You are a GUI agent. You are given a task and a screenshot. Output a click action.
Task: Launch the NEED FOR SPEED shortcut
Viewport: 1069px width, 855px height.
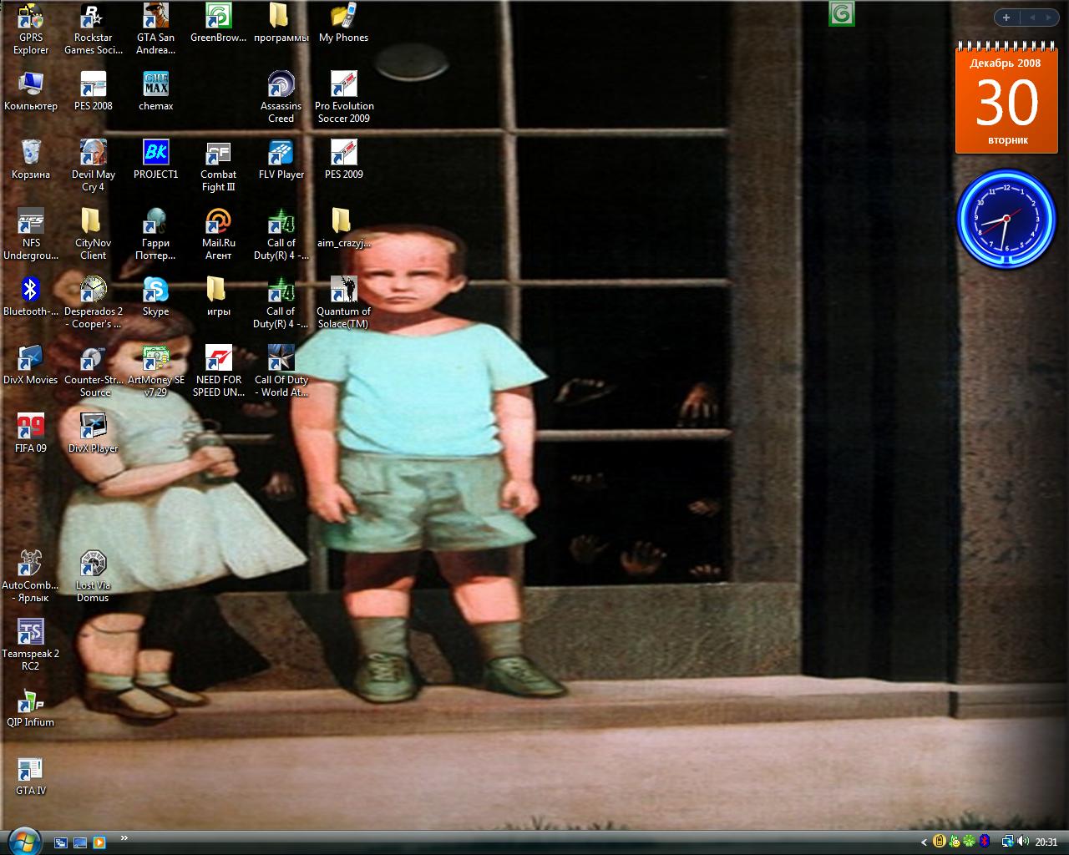219,371
